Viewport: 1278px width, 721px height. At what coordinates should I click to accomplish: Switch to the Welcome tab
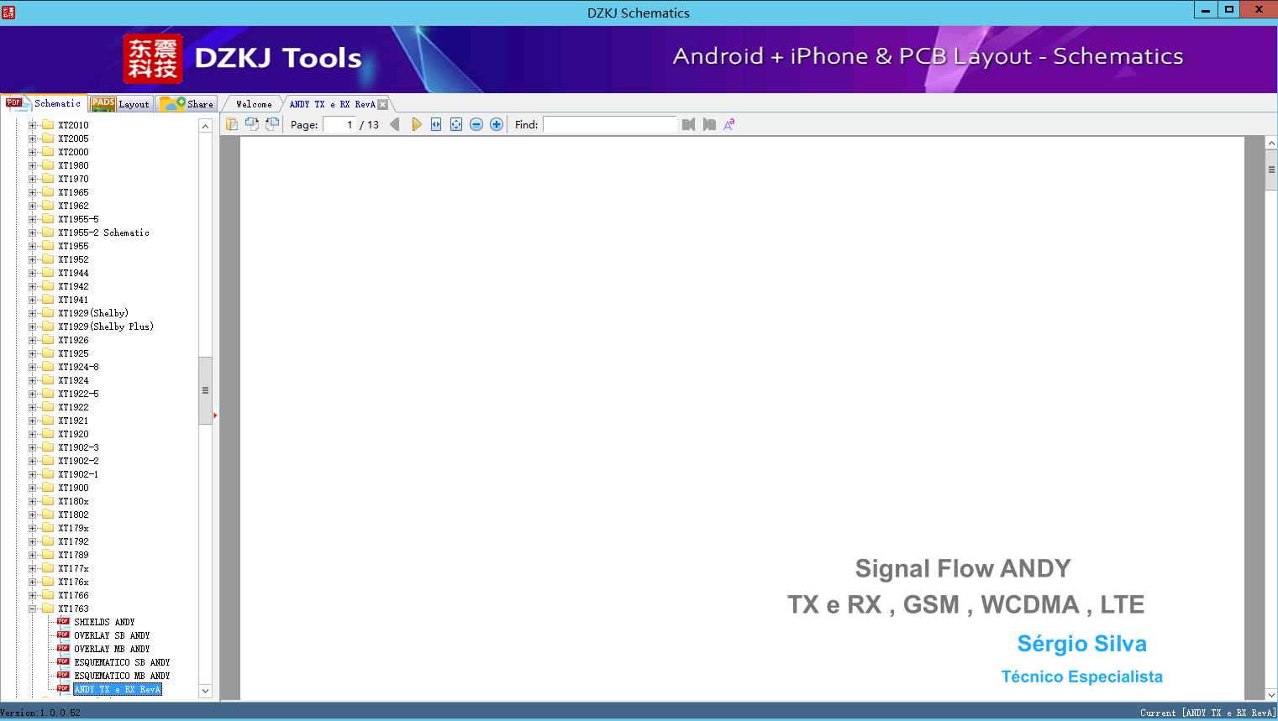point(254,104)
